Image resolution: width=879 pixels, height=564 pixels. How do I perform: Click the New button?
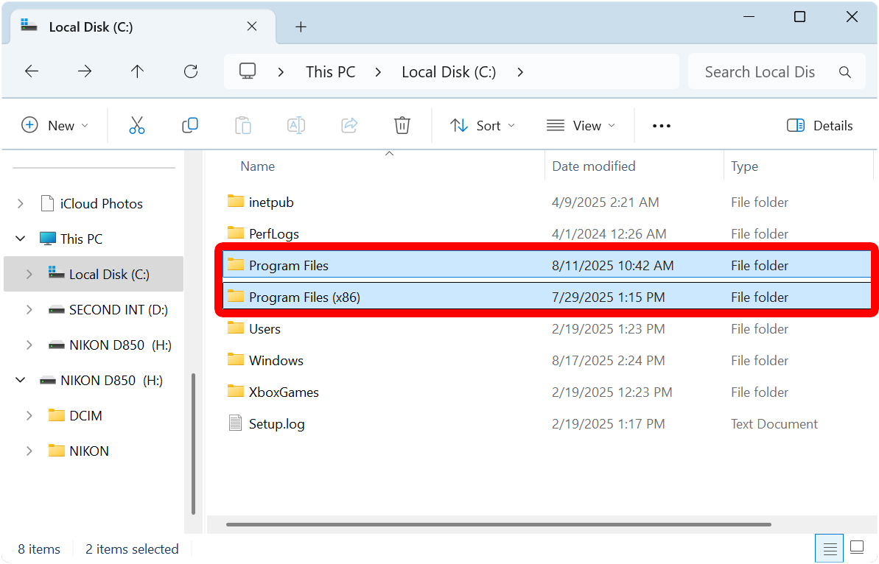point(55,126)
